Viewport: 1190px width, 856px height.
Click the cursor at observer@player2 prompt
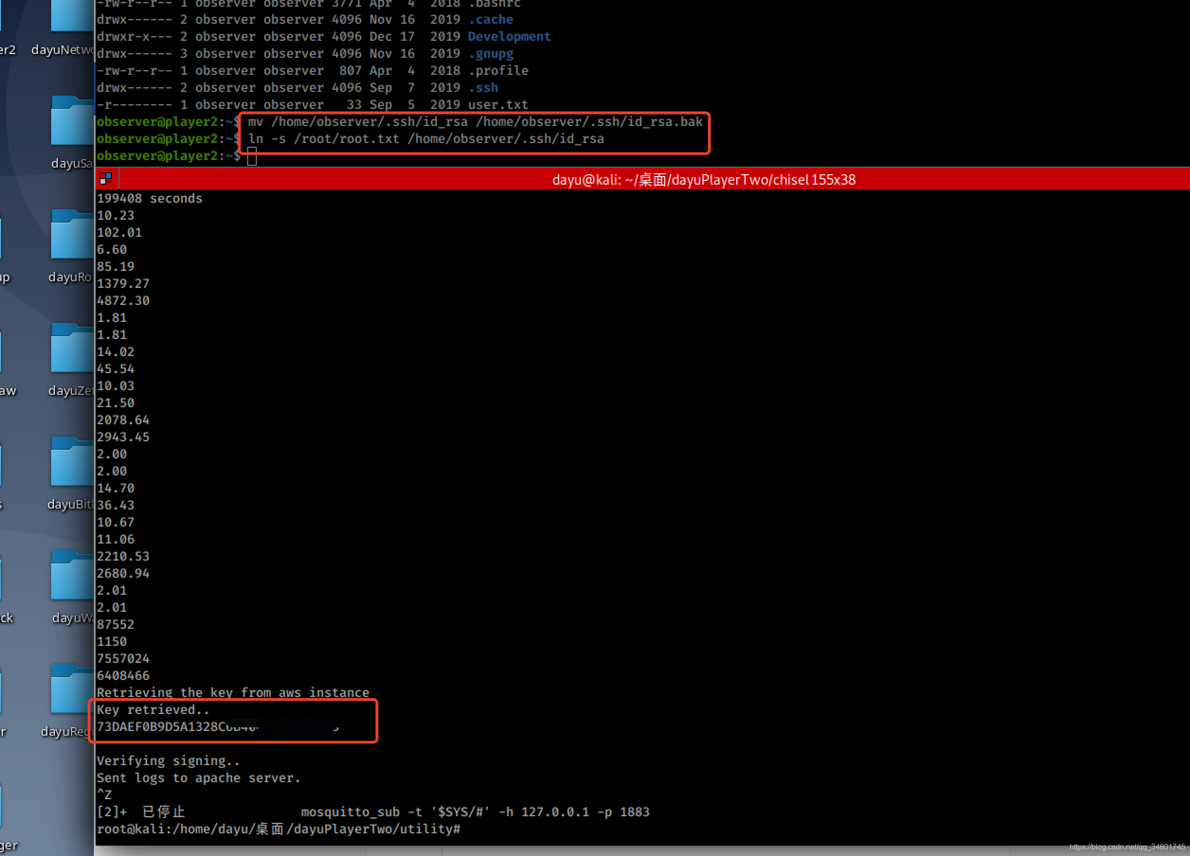tap(252, 156)
